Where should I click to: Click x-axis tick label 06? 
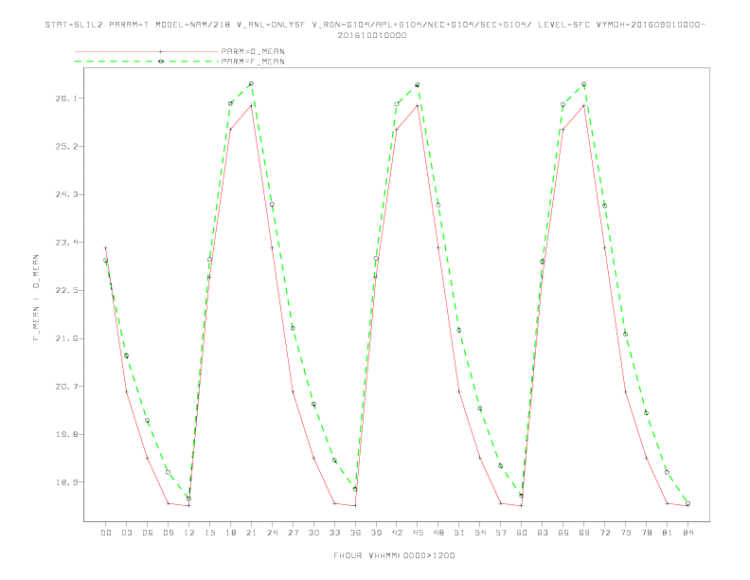(148, 533)
